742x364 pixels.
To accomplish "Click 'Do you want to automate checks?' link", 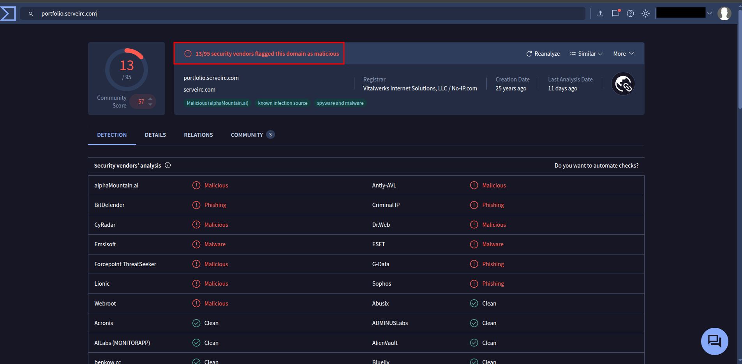I will [596, 165].
